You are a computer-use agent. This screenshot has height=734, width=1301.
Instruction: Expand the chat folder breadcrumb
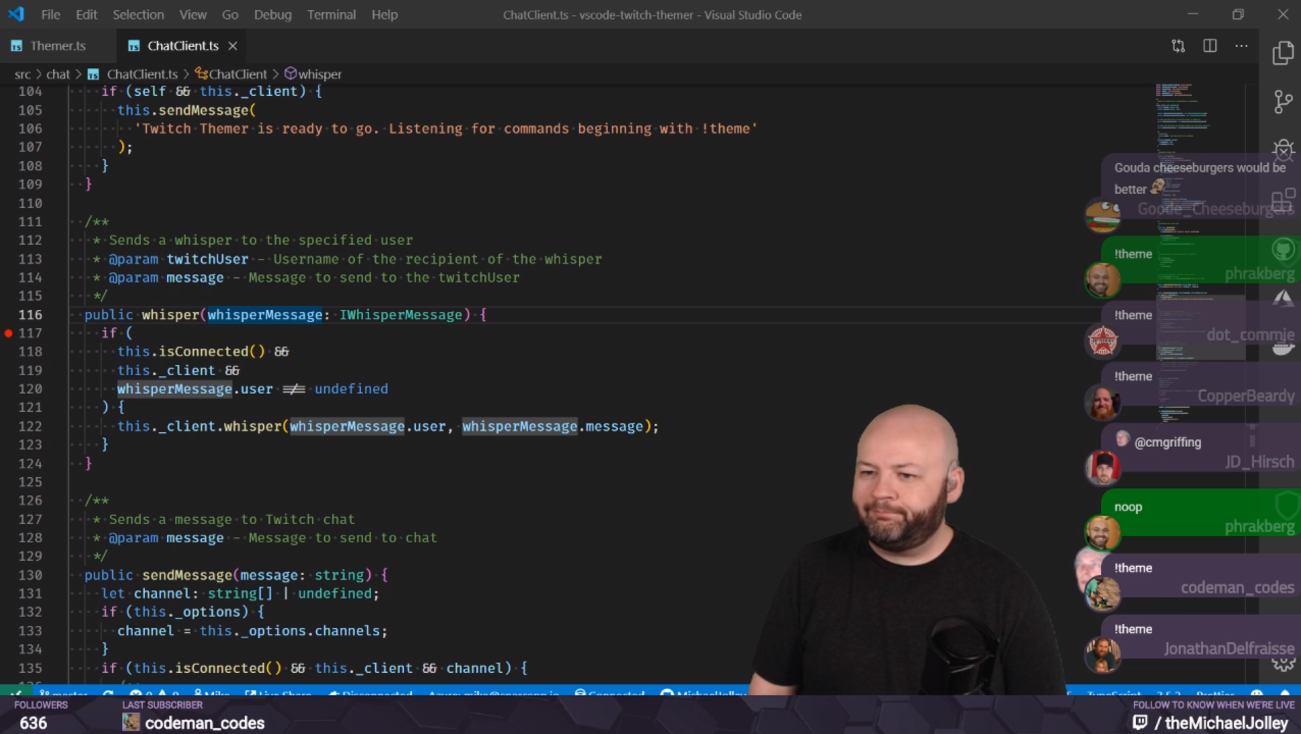(x=58, y=74)
